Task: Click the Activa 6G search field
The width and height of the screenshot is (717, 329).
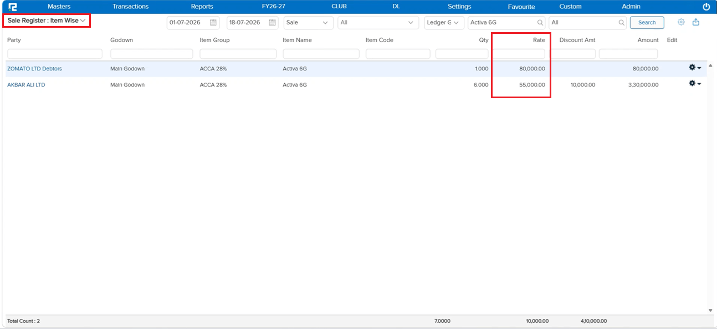Action: click(506, 23)
